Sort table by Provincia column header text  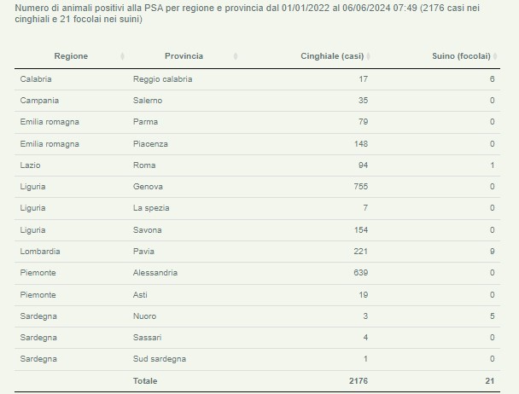[184, 56]
